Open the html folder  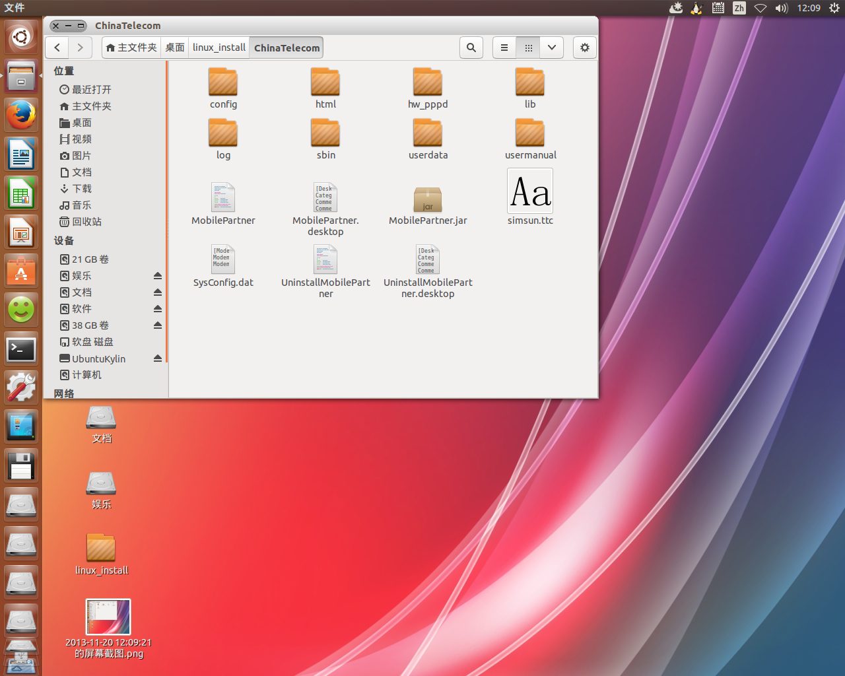[x=325, y=88]
